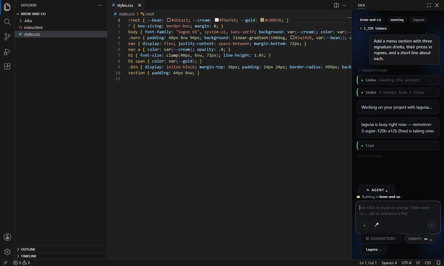
Task: Click the microphone voice input button
Action: (376, 225)
